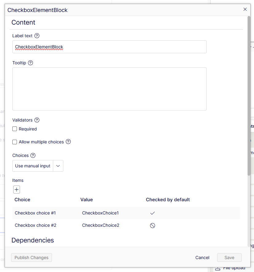Click the not-checked icon for choice #2
The image size is (254, 272).
pos(152,226)
